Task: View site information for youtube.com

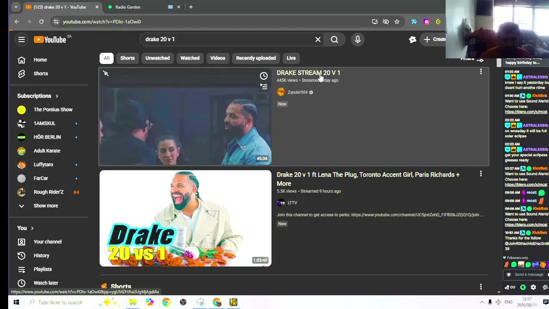Action: pos(56,21)
